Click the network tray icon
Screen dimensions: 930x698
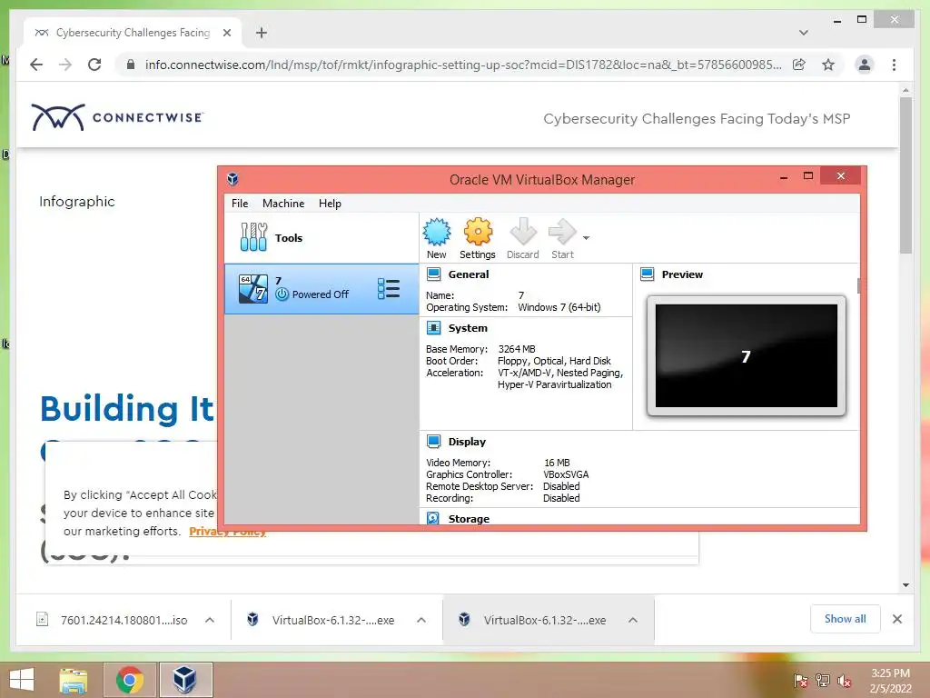pyautogui.click(x=823, y=681)
